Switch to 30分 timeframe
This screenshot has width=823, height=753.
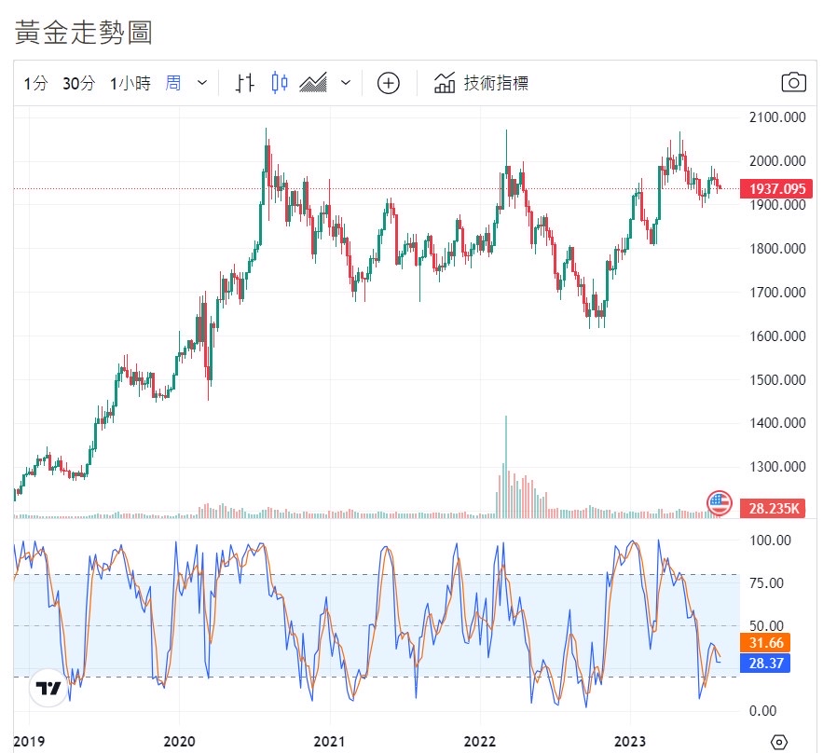pos(78,83)
